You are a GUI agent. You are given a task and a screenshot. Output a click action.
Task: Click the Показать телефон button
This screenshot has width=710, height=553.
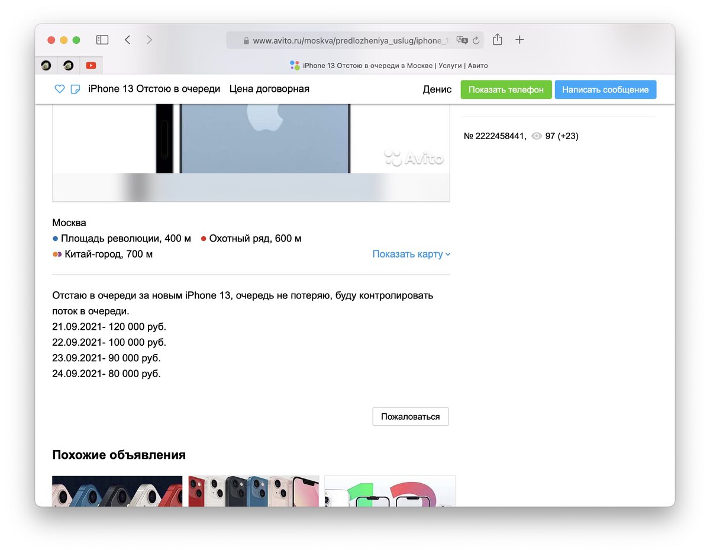point(506,89)
